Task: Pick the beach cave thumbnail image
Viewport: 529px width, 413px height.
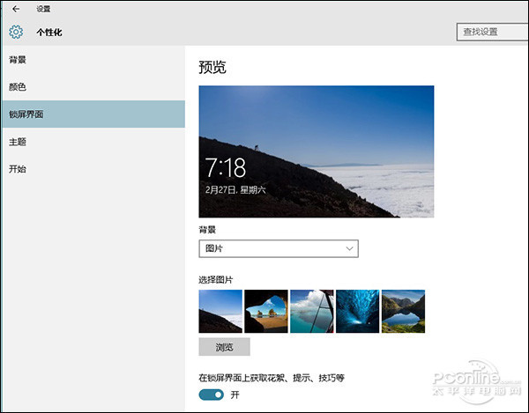Action: 266,311
